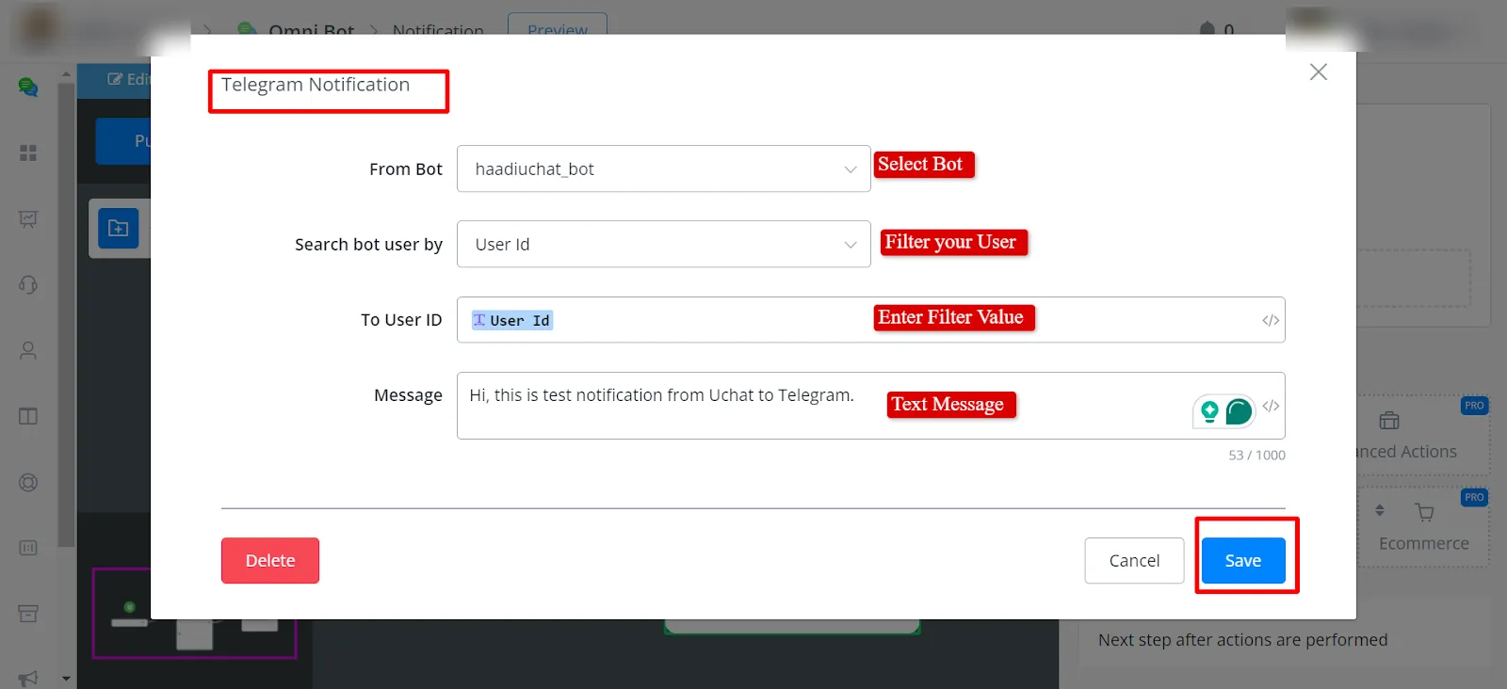Viewport: 1507px width, 689px height.
Task: Select the User Id variable tag
Action: click(512, 320)
